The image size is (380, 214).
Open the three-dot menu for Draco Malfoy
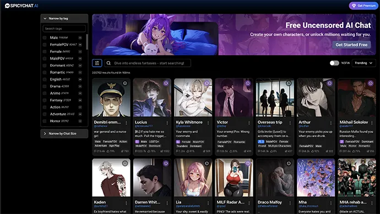click(290, 203)
